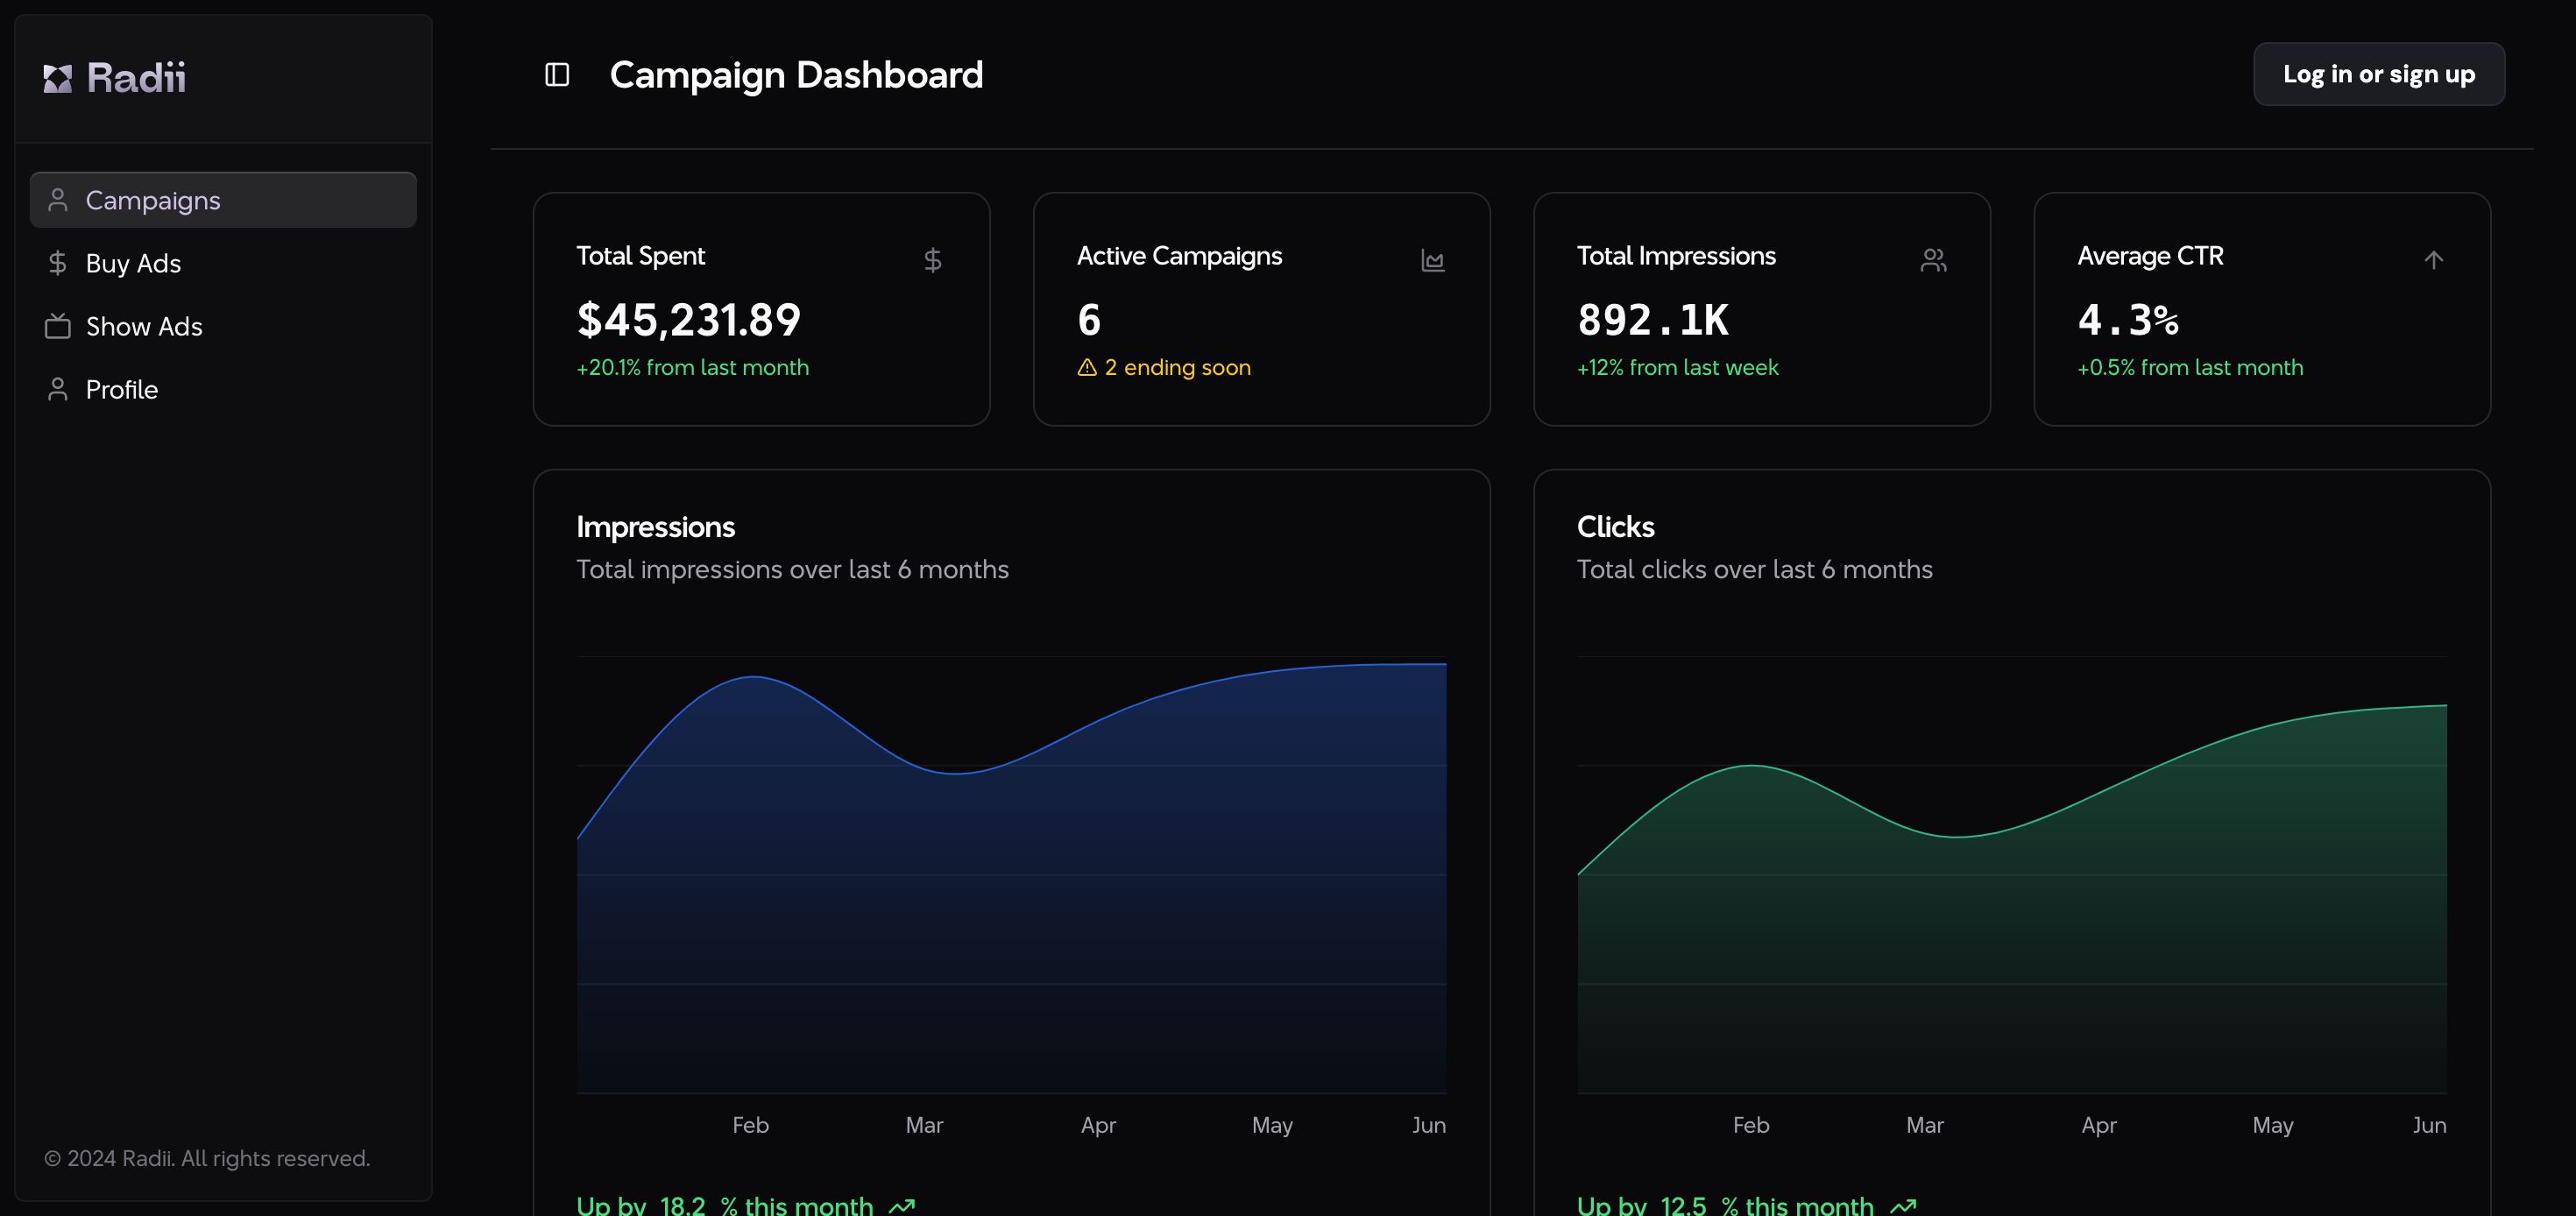Click the 2 ending soon warning text
The image size is (2576, 1216).
pos(1177,368)
